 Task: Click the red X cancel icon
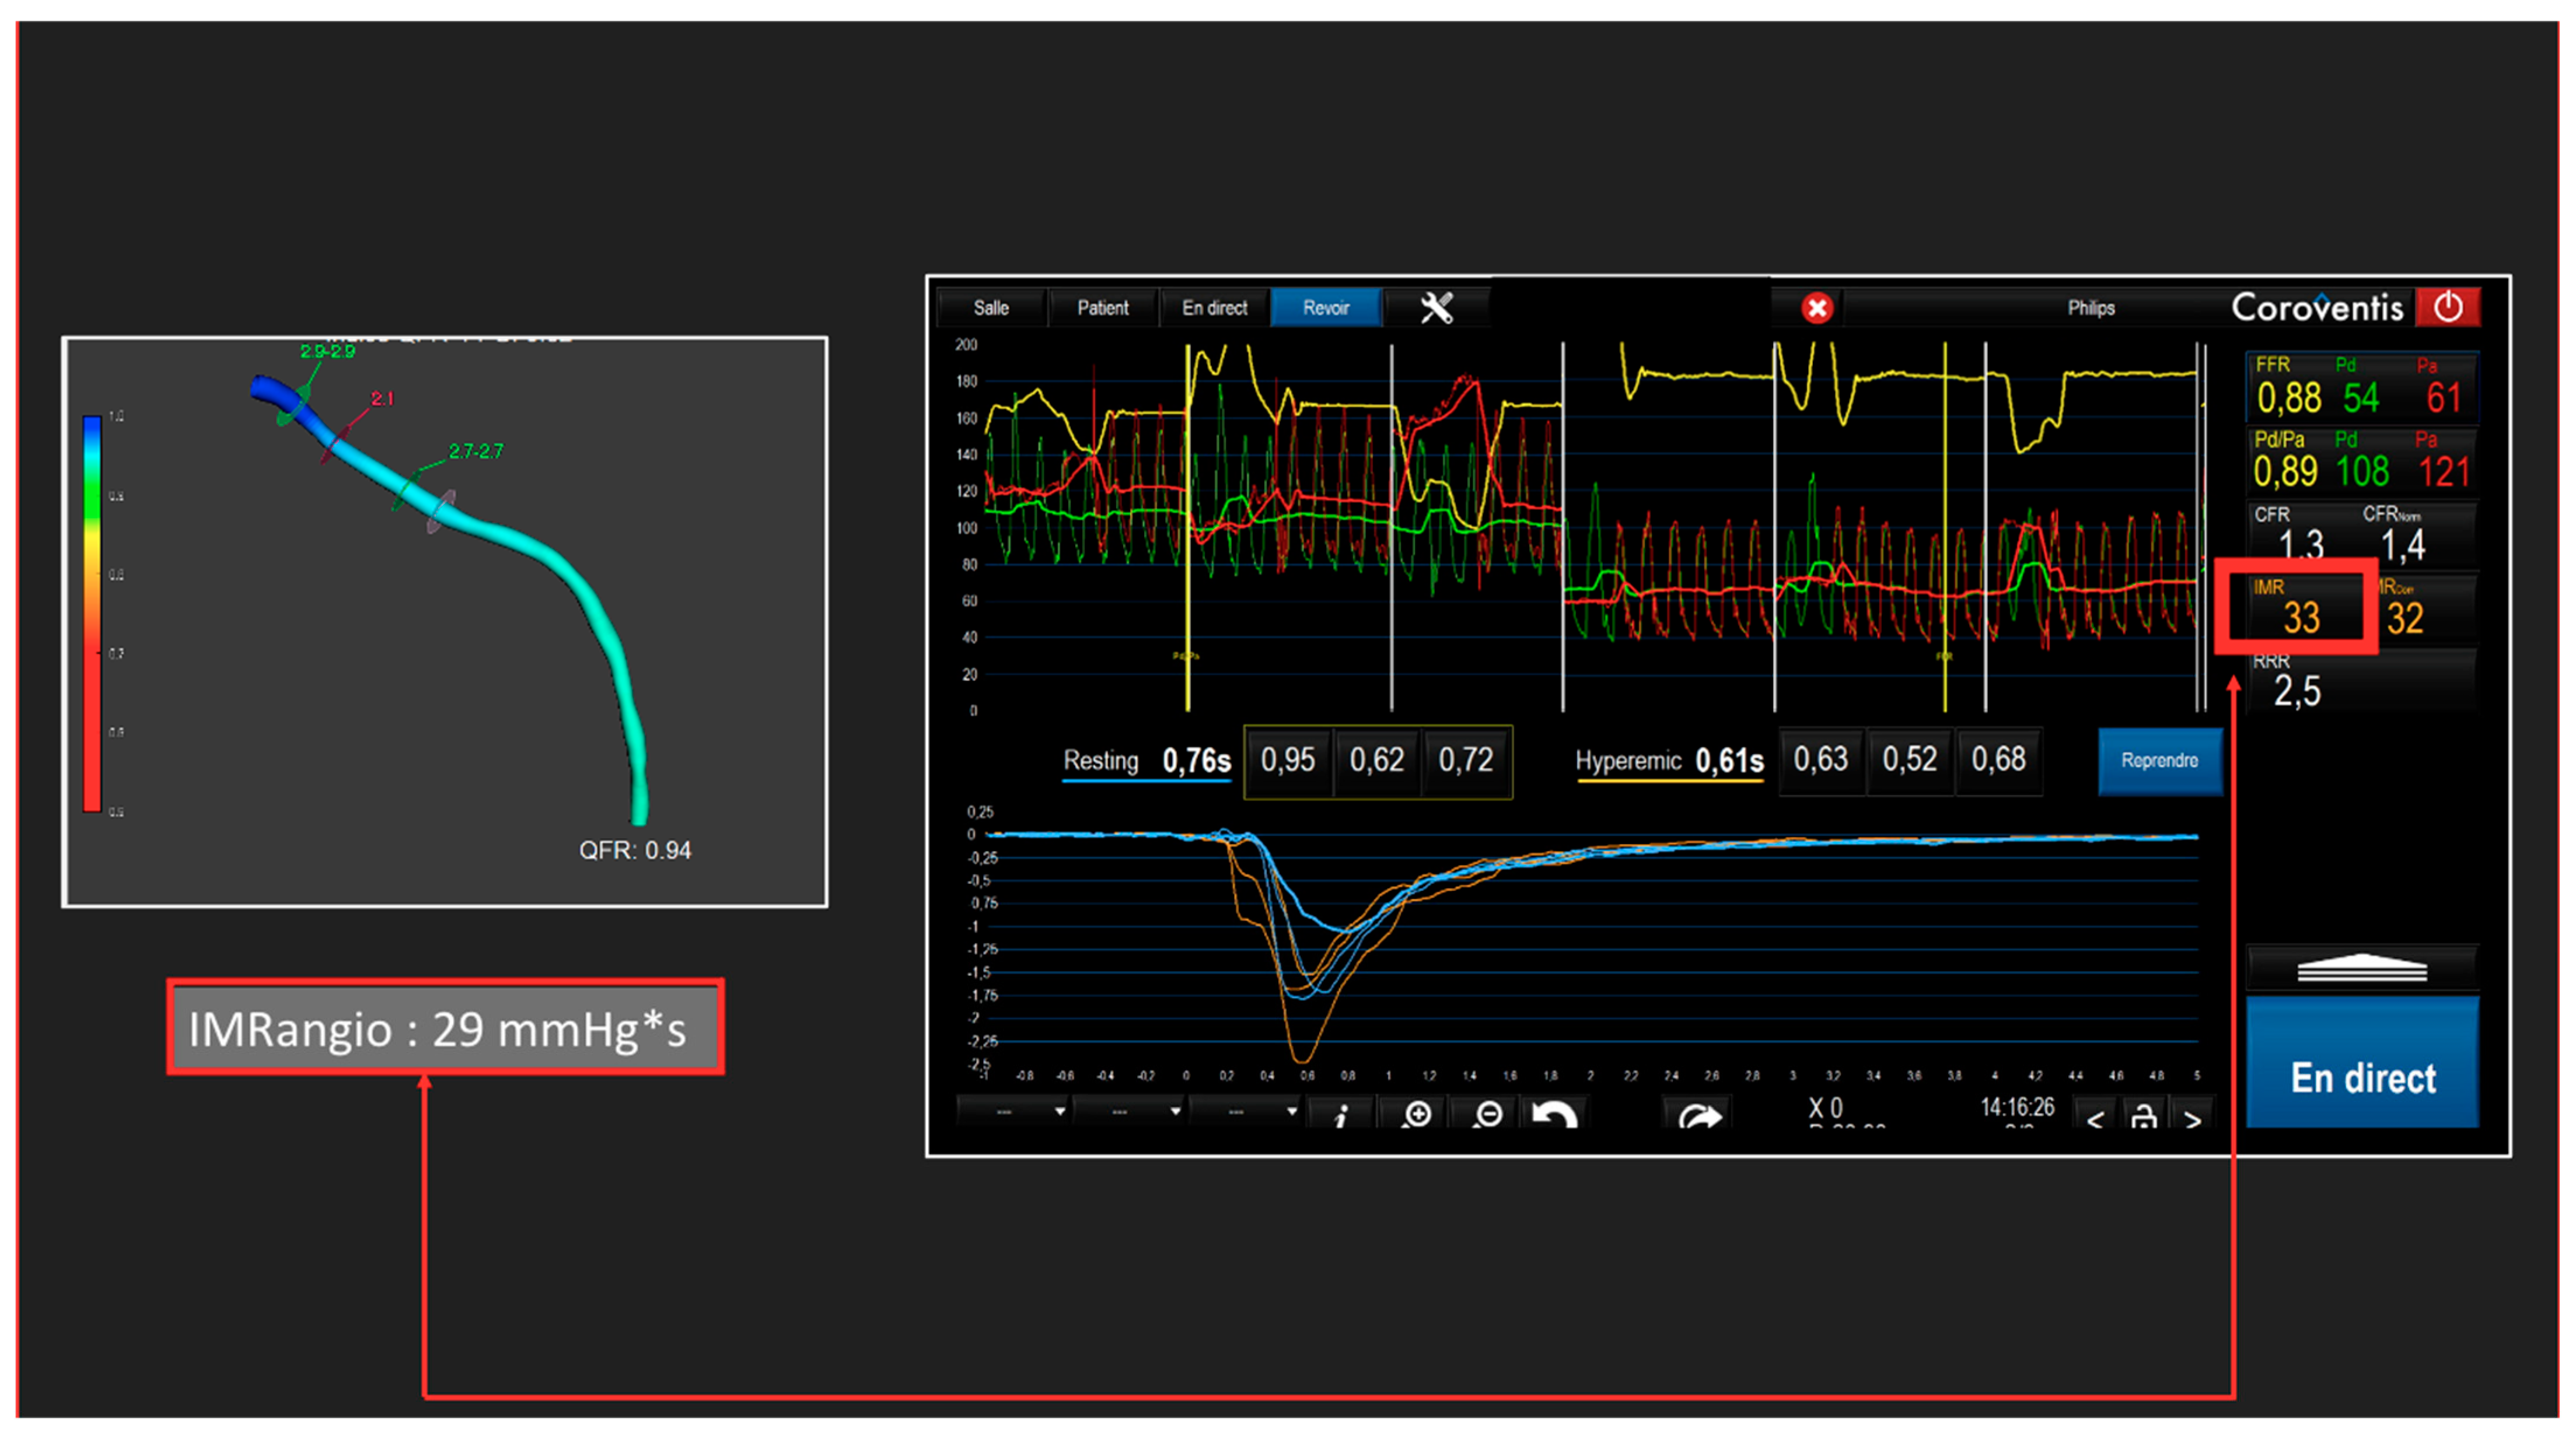coord(1817,308)
